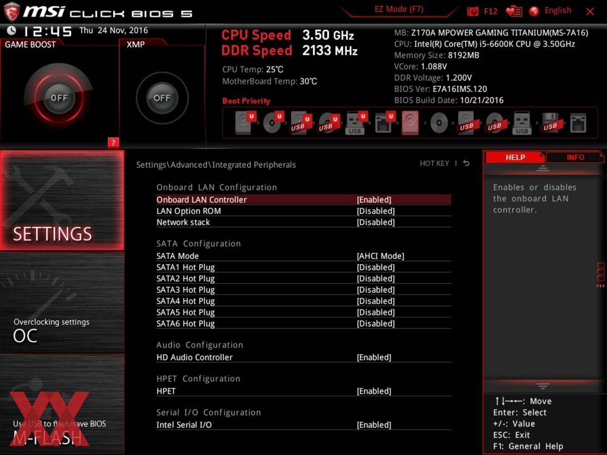
Task: Click the SATA Configuration section heading
Action: point(199,244)
